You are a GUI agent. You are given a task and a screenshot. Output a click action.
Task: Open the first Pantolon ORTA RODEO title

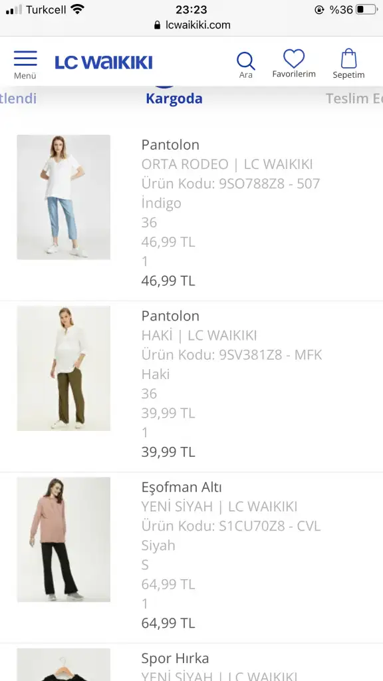coord(170,144)
